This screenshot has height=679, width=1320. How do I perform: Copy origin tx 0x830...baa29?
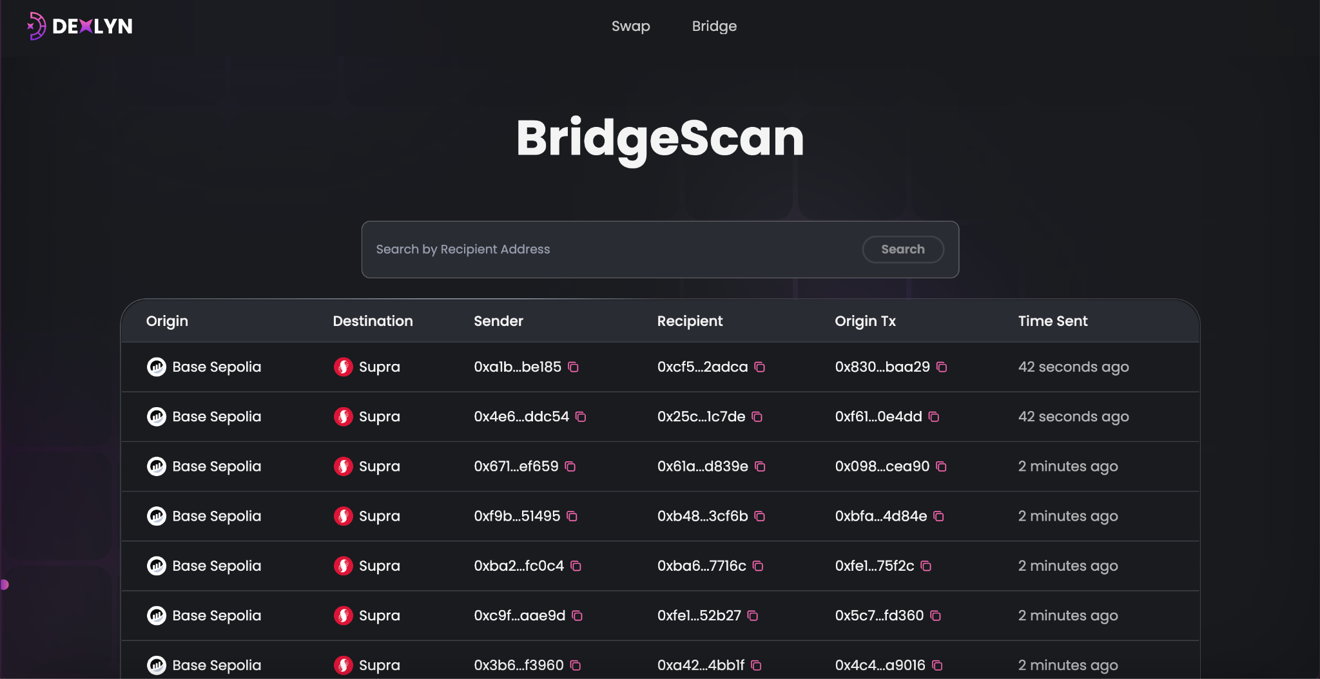tap(942, 367)
